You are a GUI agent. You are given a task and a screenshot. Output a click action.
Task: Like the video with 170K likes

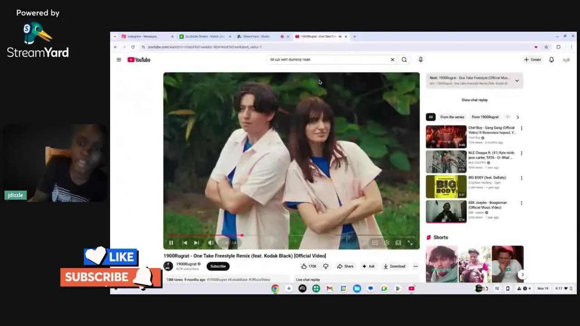tap(309, 266)
